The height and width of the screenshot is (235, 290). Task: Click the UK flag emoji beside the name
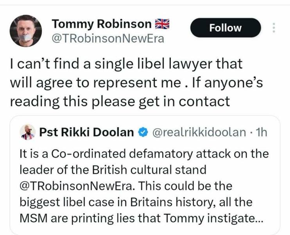click(163, 25)
